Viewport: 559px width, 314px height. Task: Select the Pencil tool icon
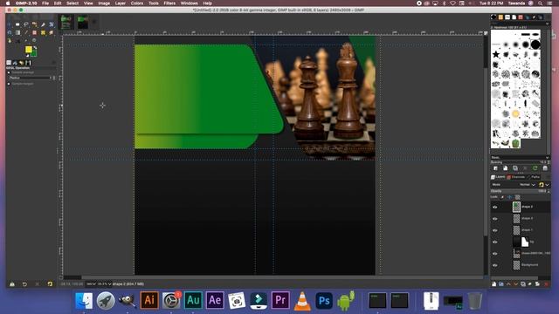click(x=26, y=33)
